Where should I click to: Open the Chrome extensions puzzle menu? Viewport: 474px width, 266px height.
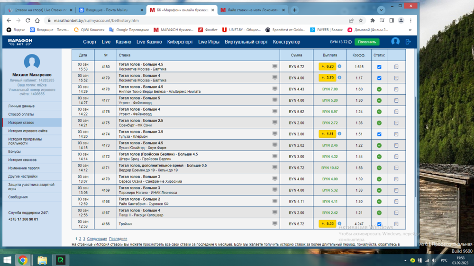[x=373, y=20]
